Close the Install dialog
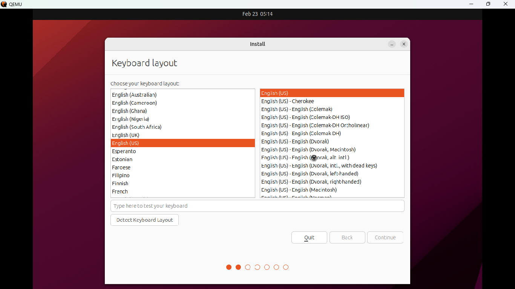This screenshot has width=515, height=289. point(404,44)
